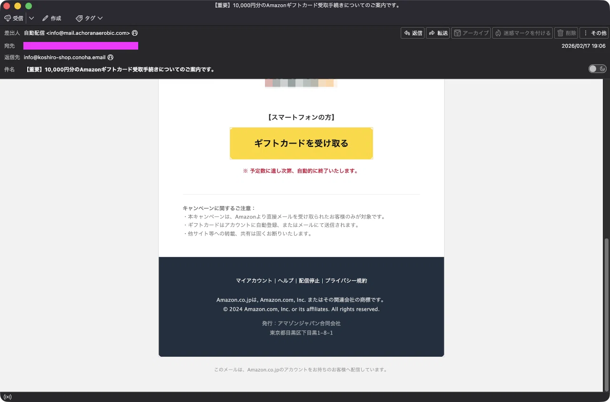Forward the message with 転送
Screen dimensions: 610x402
click(438, 33)
